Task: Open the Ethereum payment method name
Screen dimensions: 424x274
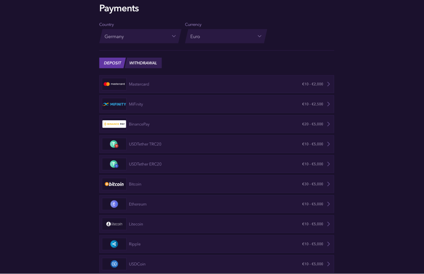Action: 137,204
